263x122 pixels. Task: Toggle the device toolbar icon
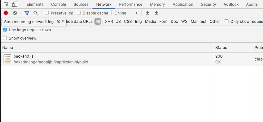click(15, 5)
